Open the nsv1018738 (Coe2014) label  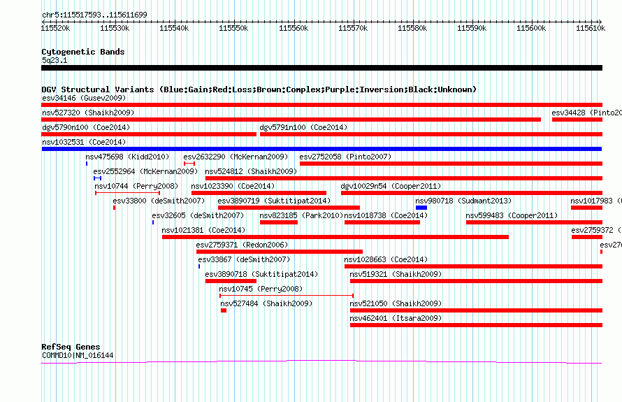click(x=386, y=215)
